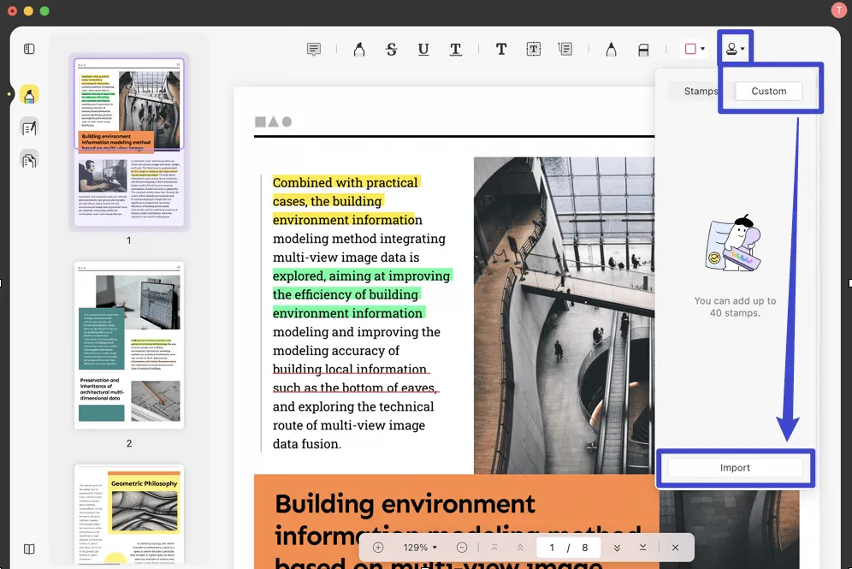Image resolution: width=852 pixels, height=569 pixels.
Task: Open page 2 thumbnail
Action: pyautogui.click(x=128, y=346)
